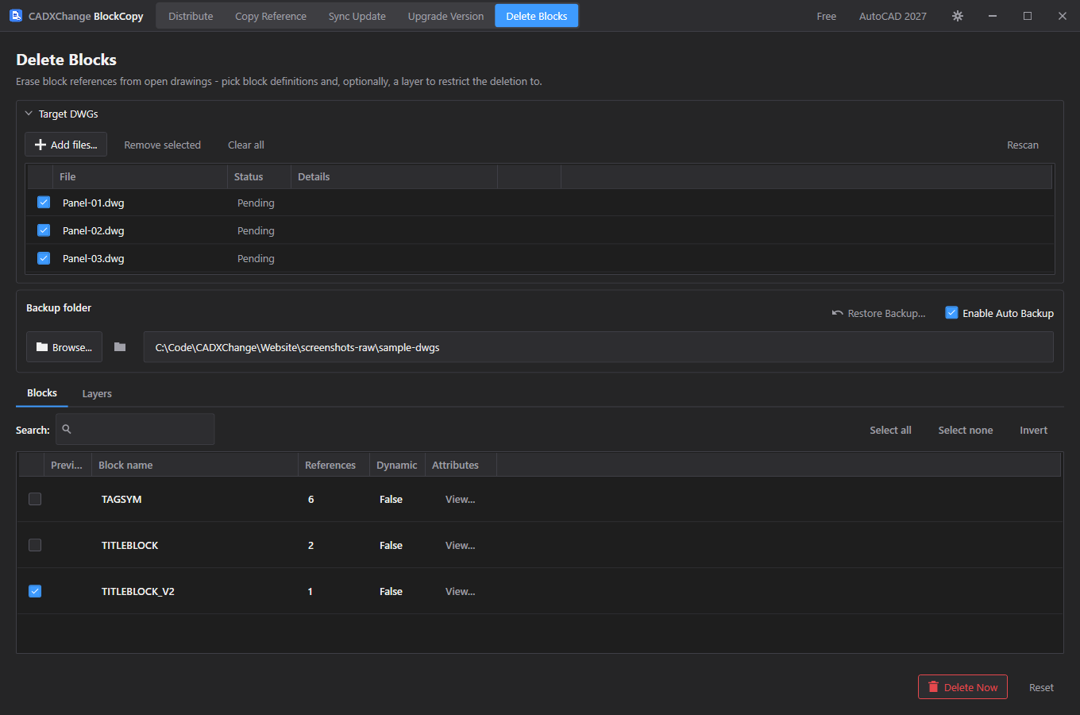Screen dimensions: 1080x715
Task: Click the Invert selection button
Action: (x=1034, y=430)
